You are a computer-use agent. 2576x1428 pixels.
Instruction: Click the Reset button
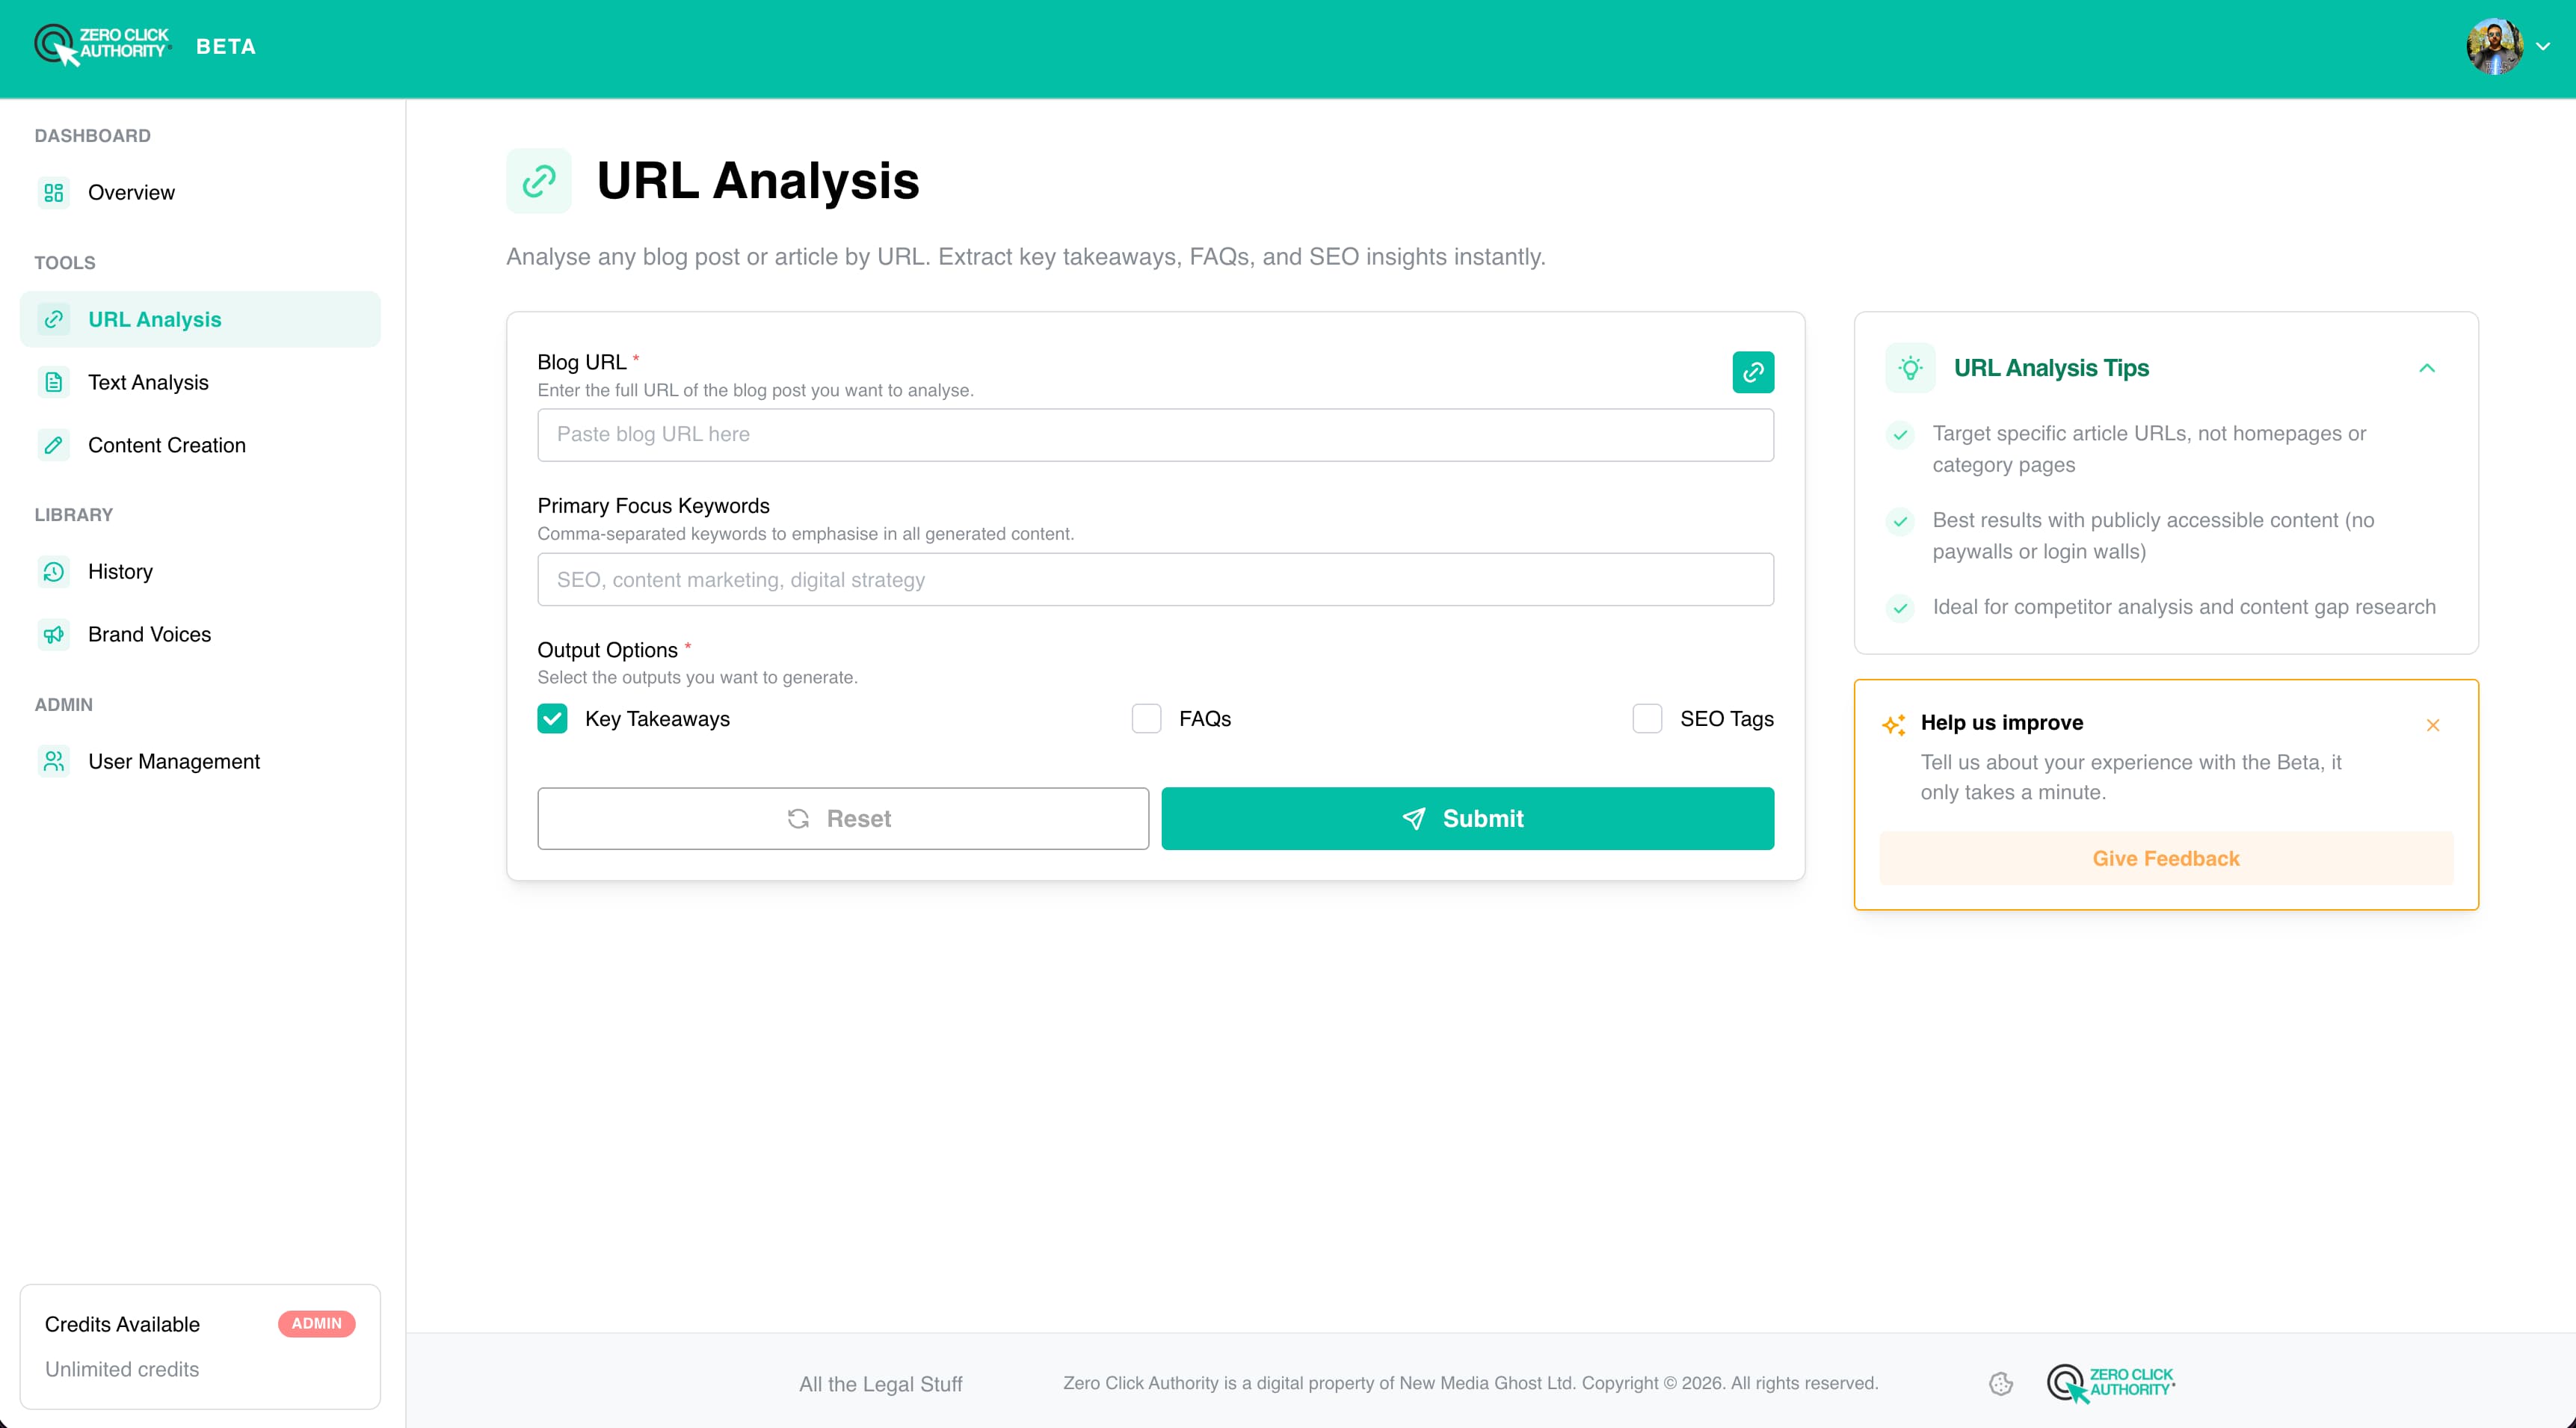tap(843, 818)
